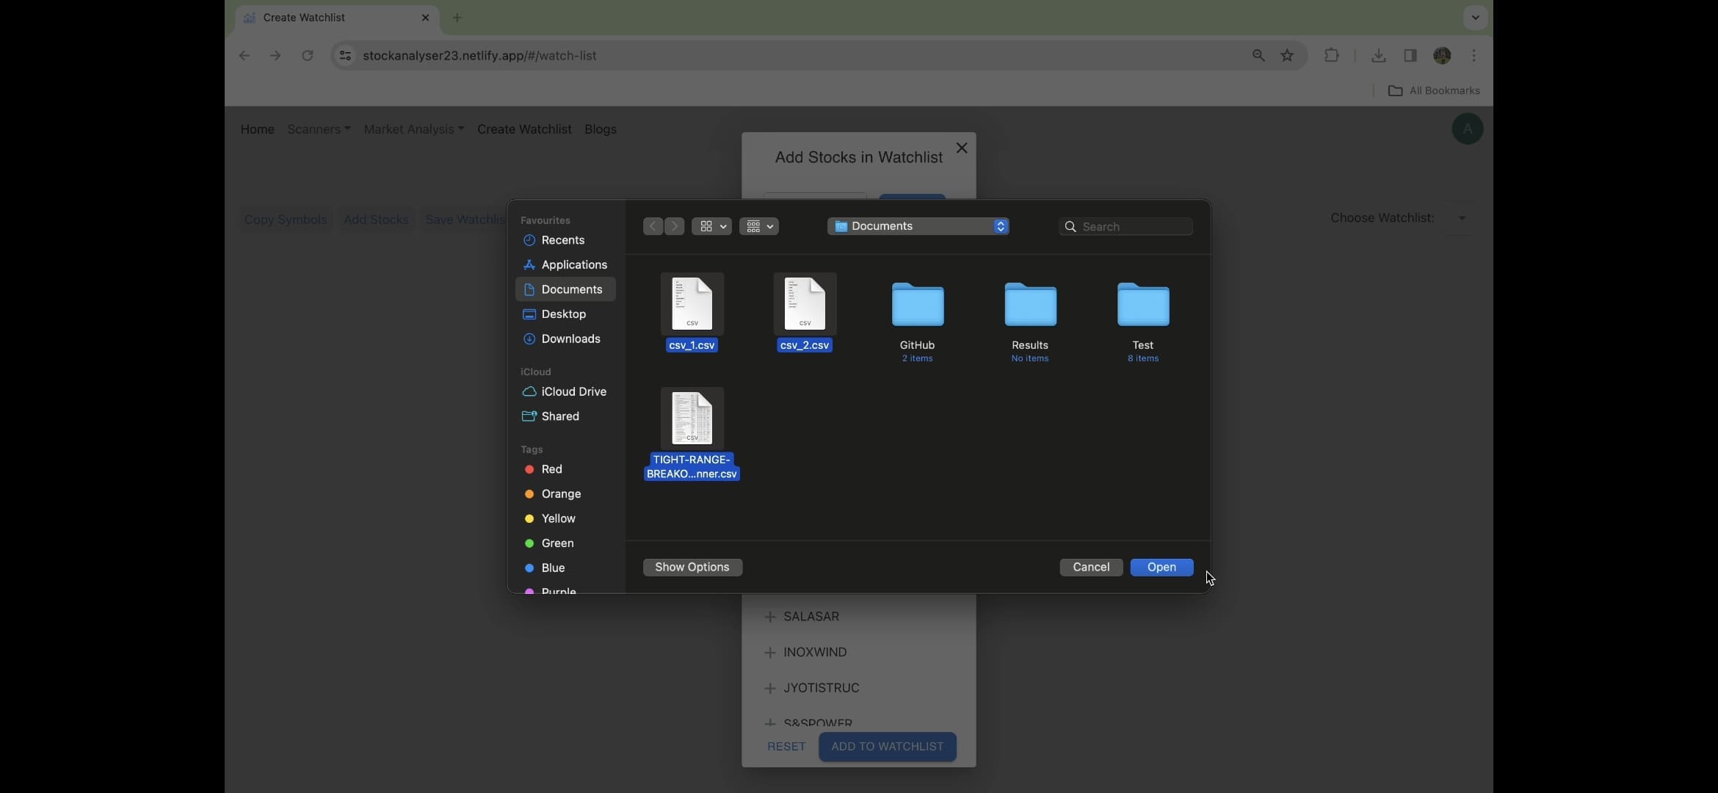Click the back arrow in the file dialog
Viewport: 1718px width, 793px height.
(652, 226)
